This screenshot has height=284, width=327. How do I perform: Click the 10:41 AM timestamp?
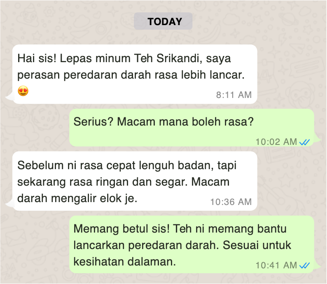(276, 265)
